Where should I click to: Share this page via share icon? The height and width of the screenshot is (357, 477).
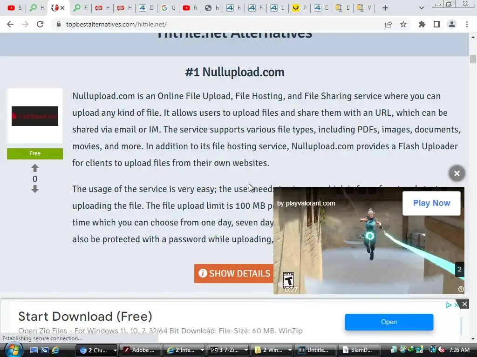[x=388, y=25]
